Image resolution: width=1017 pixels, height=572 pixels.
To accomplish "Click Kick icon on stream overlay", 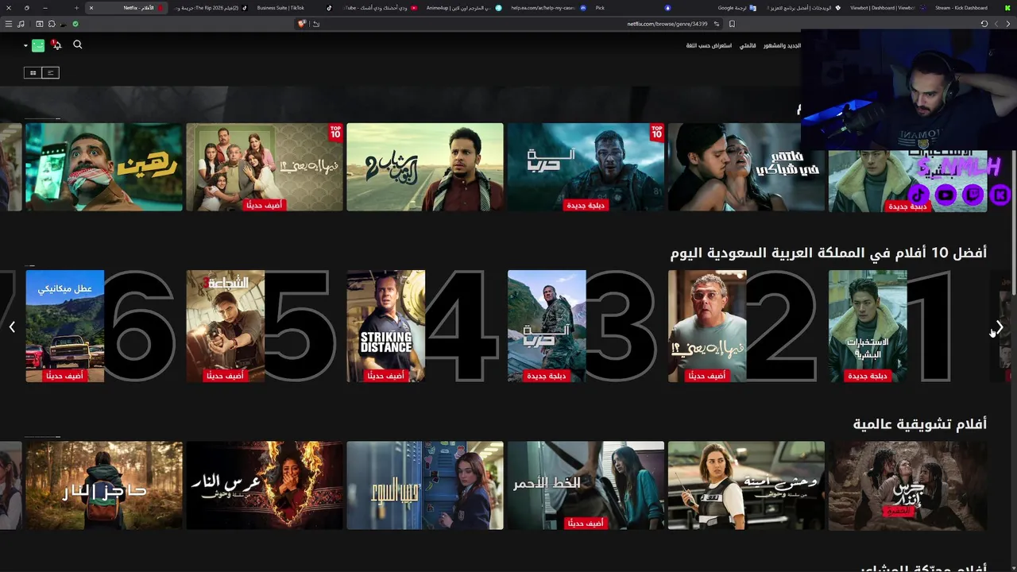I will pyautogui.click(x=1000, y=195).
